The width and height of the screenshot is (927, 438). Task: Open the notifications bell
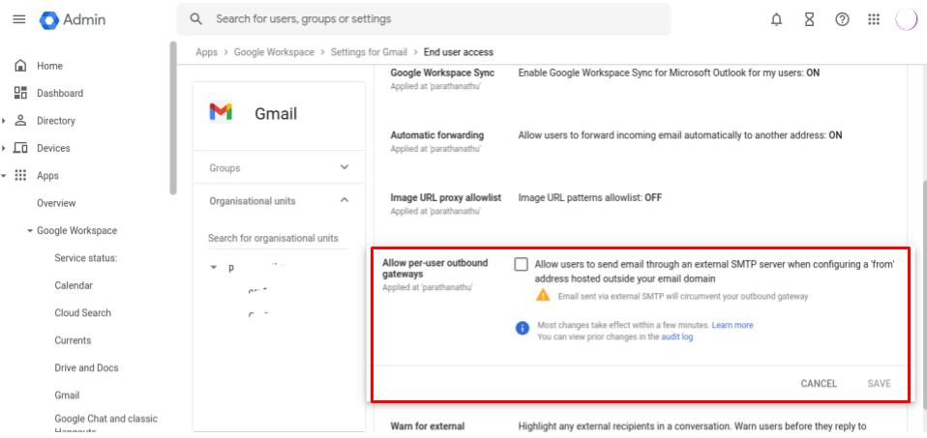coord(776,19)
